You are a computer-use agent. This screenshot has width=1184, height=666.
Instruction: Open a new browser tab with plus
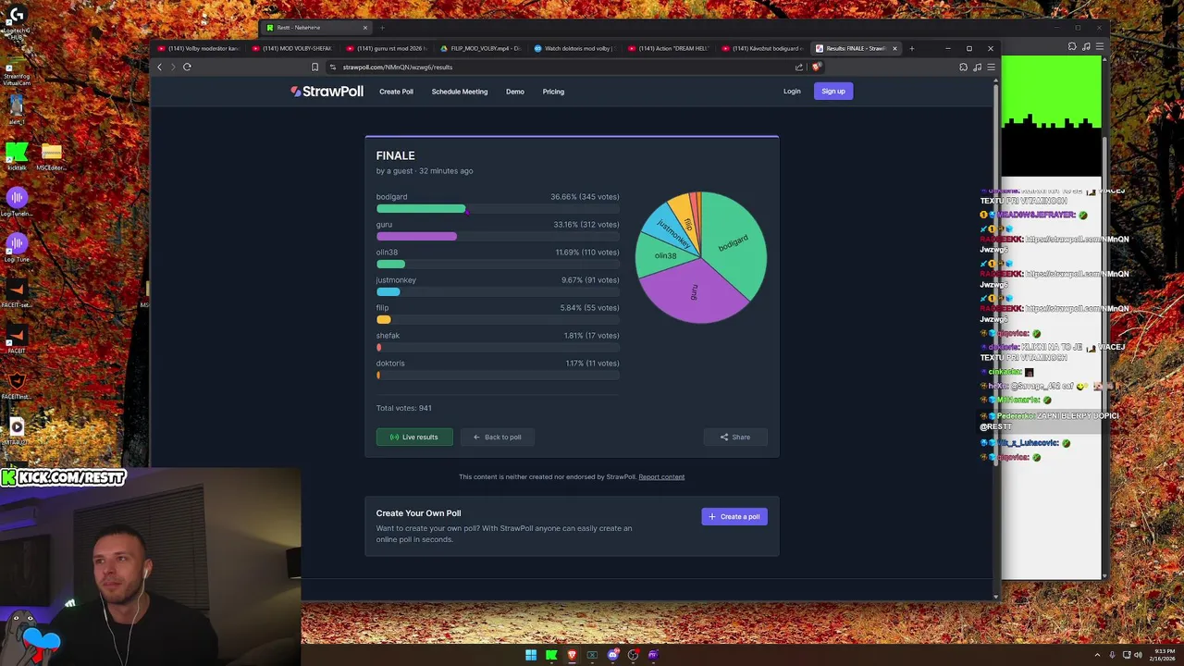[911, 48]
